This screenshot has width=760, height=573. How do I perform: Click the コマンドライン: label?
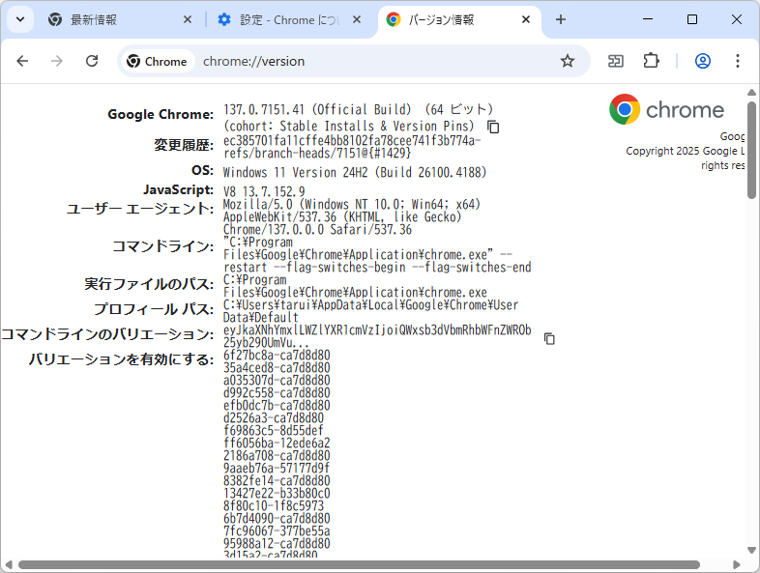pos(162,246)
